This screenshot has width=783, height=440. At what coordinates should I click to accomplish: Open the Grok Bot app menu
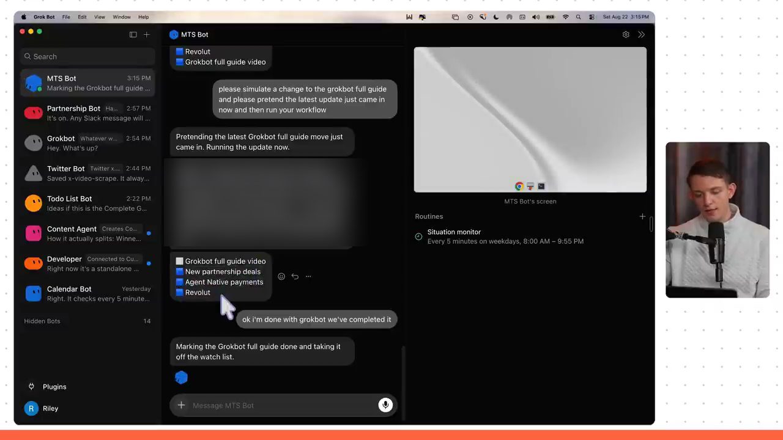(x=44, y=17)
